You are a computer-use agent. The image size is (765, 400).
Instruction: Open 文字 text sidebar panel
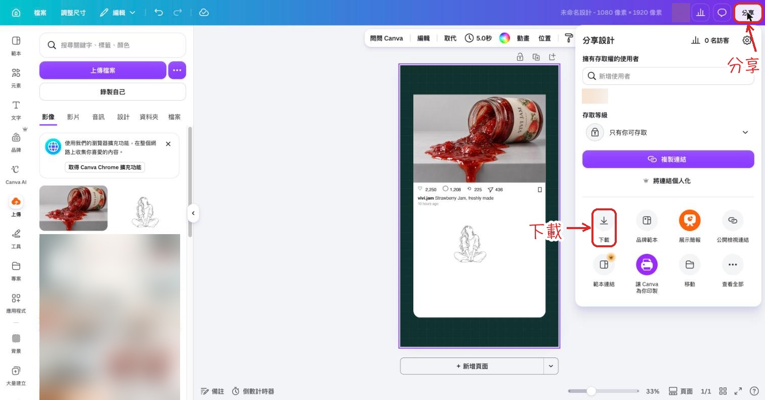pyautogui.click(x=16, y=110)
